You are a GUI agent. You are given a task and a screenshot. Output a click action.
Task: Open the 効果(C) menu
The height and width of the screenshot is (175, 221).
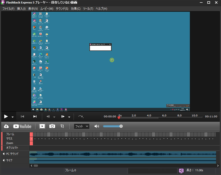(76, 9)
